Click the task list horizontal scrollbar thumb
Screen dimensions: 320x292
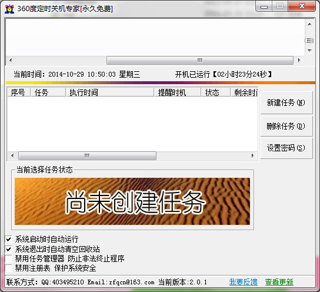[x=87, y=155]
